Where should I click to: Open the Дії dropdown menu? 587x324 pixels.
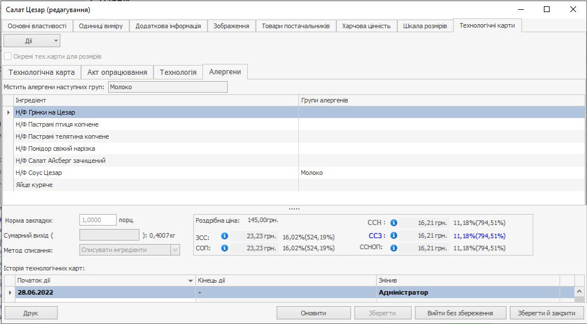[x=32, y=41]
